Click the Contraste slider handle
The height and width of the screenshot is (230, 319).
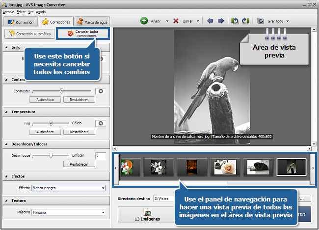[62, 91]
